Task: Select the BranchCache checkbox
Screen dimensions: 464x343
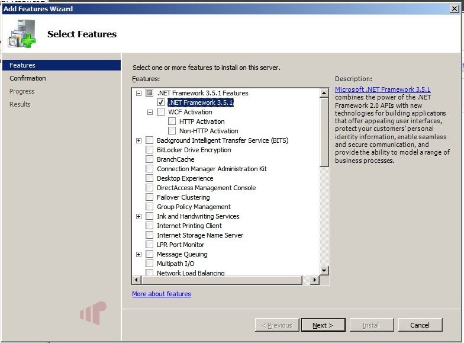Action: click(x=149, y=159)
